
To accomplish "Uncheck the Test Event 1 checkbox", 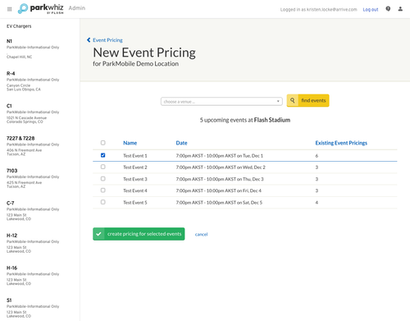I will click(x=102, y=155).
